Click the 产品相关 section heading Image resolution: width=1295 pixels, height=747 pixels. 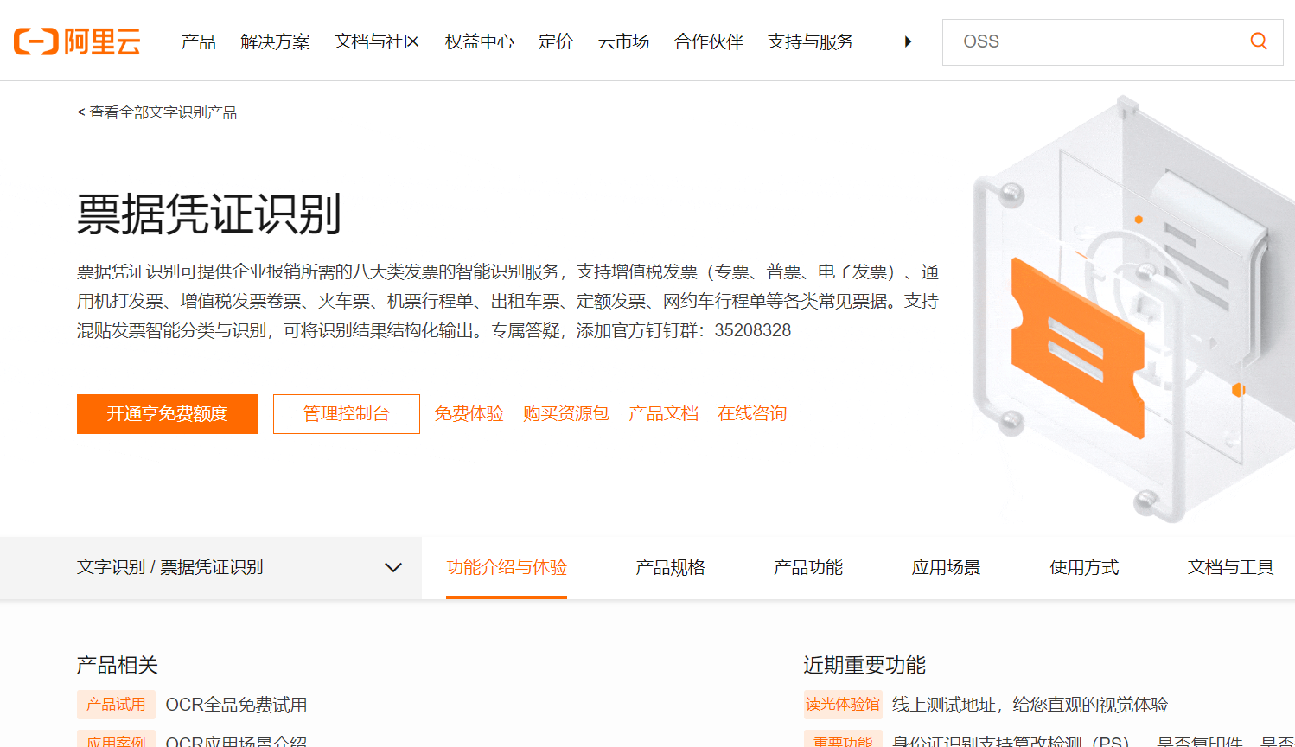(118, 665)
